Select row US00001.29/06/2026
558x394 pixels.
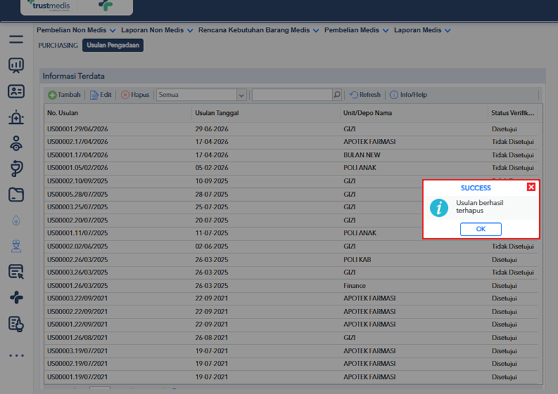tap(291, 129)
